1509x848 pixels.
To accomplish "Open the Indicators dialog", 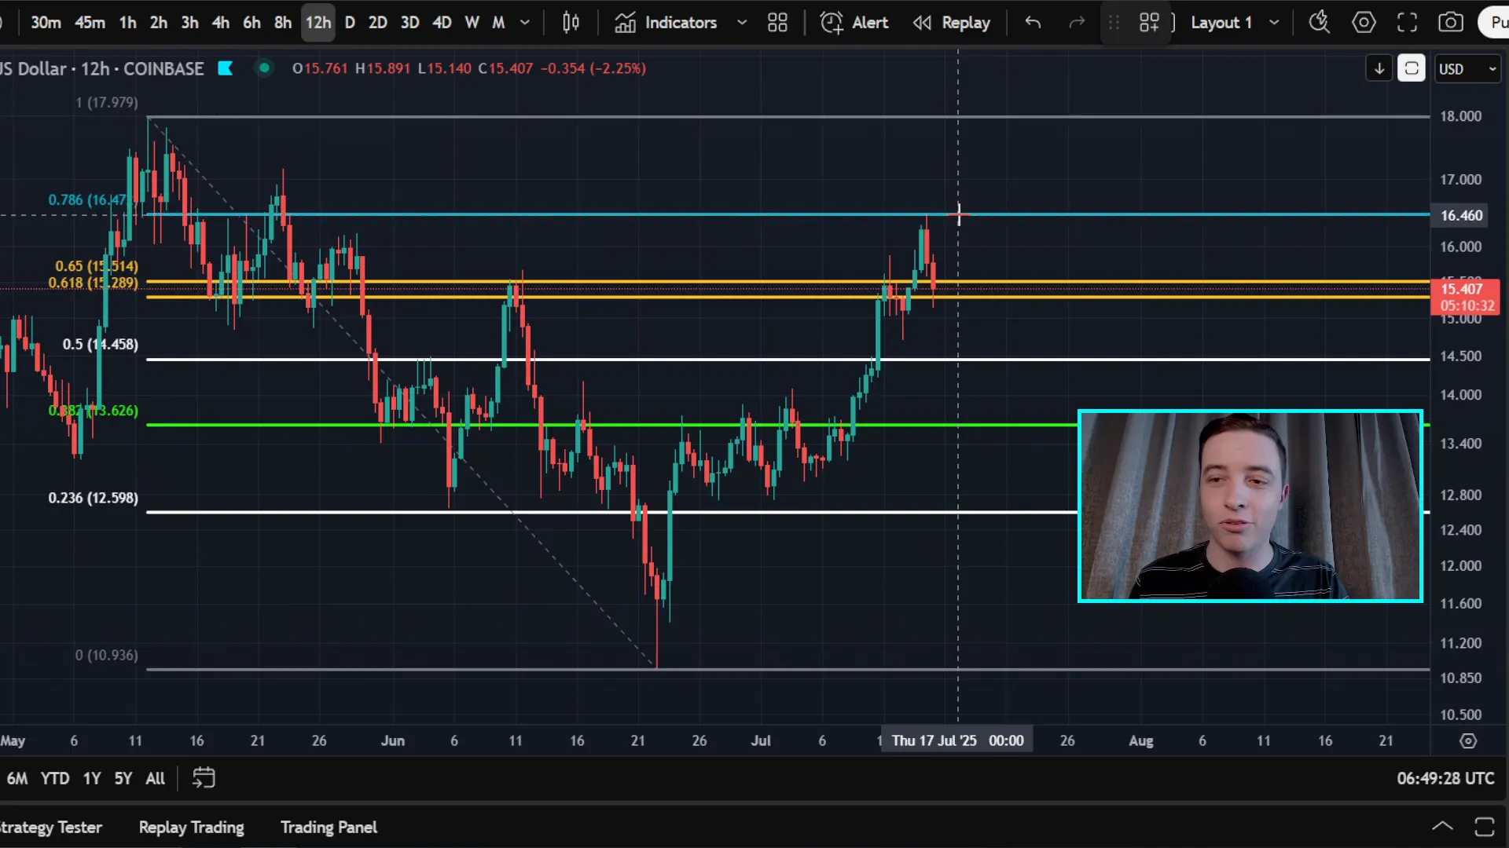I will pos(665,23).
